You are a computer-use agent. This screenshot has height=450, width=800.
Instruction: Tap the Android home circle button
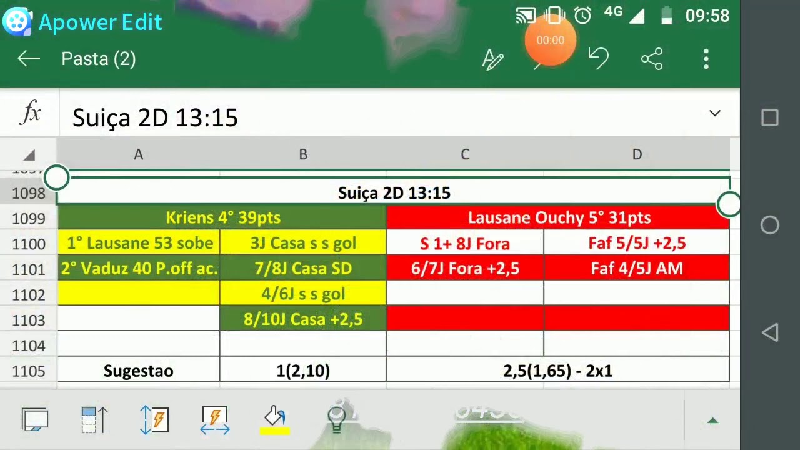[770, 225]
